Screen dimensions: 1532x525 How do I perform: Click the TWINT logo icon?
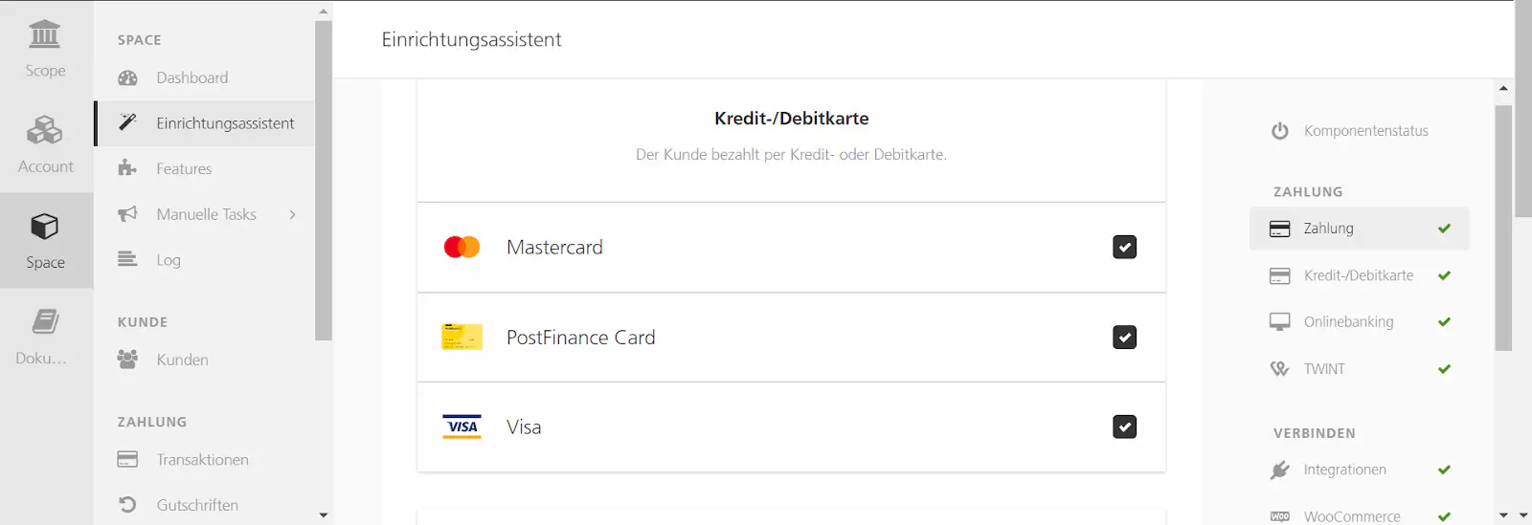click(1280, 369)
